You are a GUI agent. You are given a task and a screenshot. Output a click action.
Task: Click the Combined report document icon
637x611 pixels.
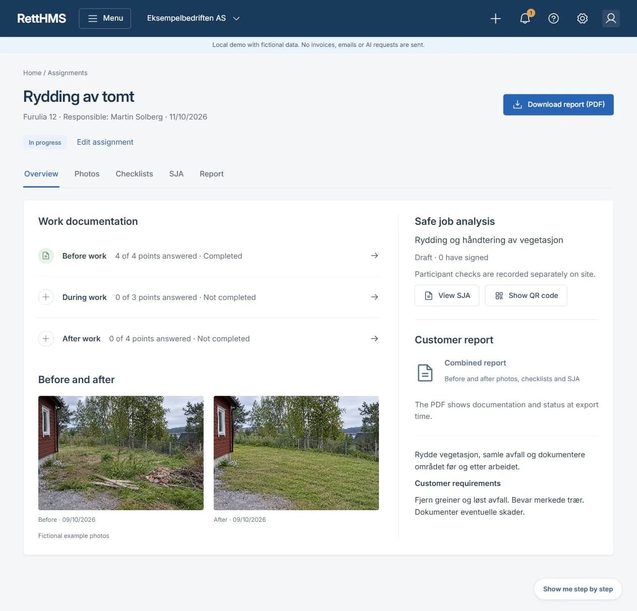(425, 373)
